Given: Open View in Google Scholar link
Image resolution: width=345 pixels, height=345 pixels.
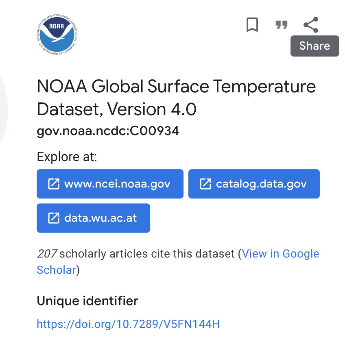Looking at the screenshot, I should pyautogui.click(x=178, y=262).
